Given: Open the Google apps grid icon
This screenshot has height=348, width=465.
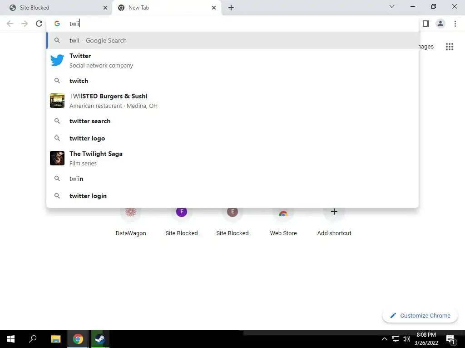Looking at the screenshot, I should click(450, 47).
